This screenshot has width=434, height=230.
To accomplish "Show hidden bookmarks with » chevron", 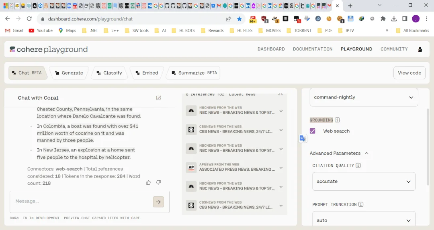I will tap(387, 30).
